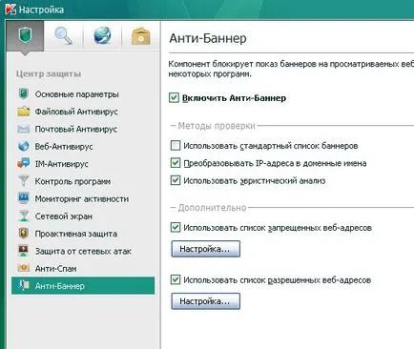Image resolution: width=414 pixels, height=349 pixels.
Task: Click the shield icon beside Основные параметры
Action: pyautogui.click(x=24, y=94)
